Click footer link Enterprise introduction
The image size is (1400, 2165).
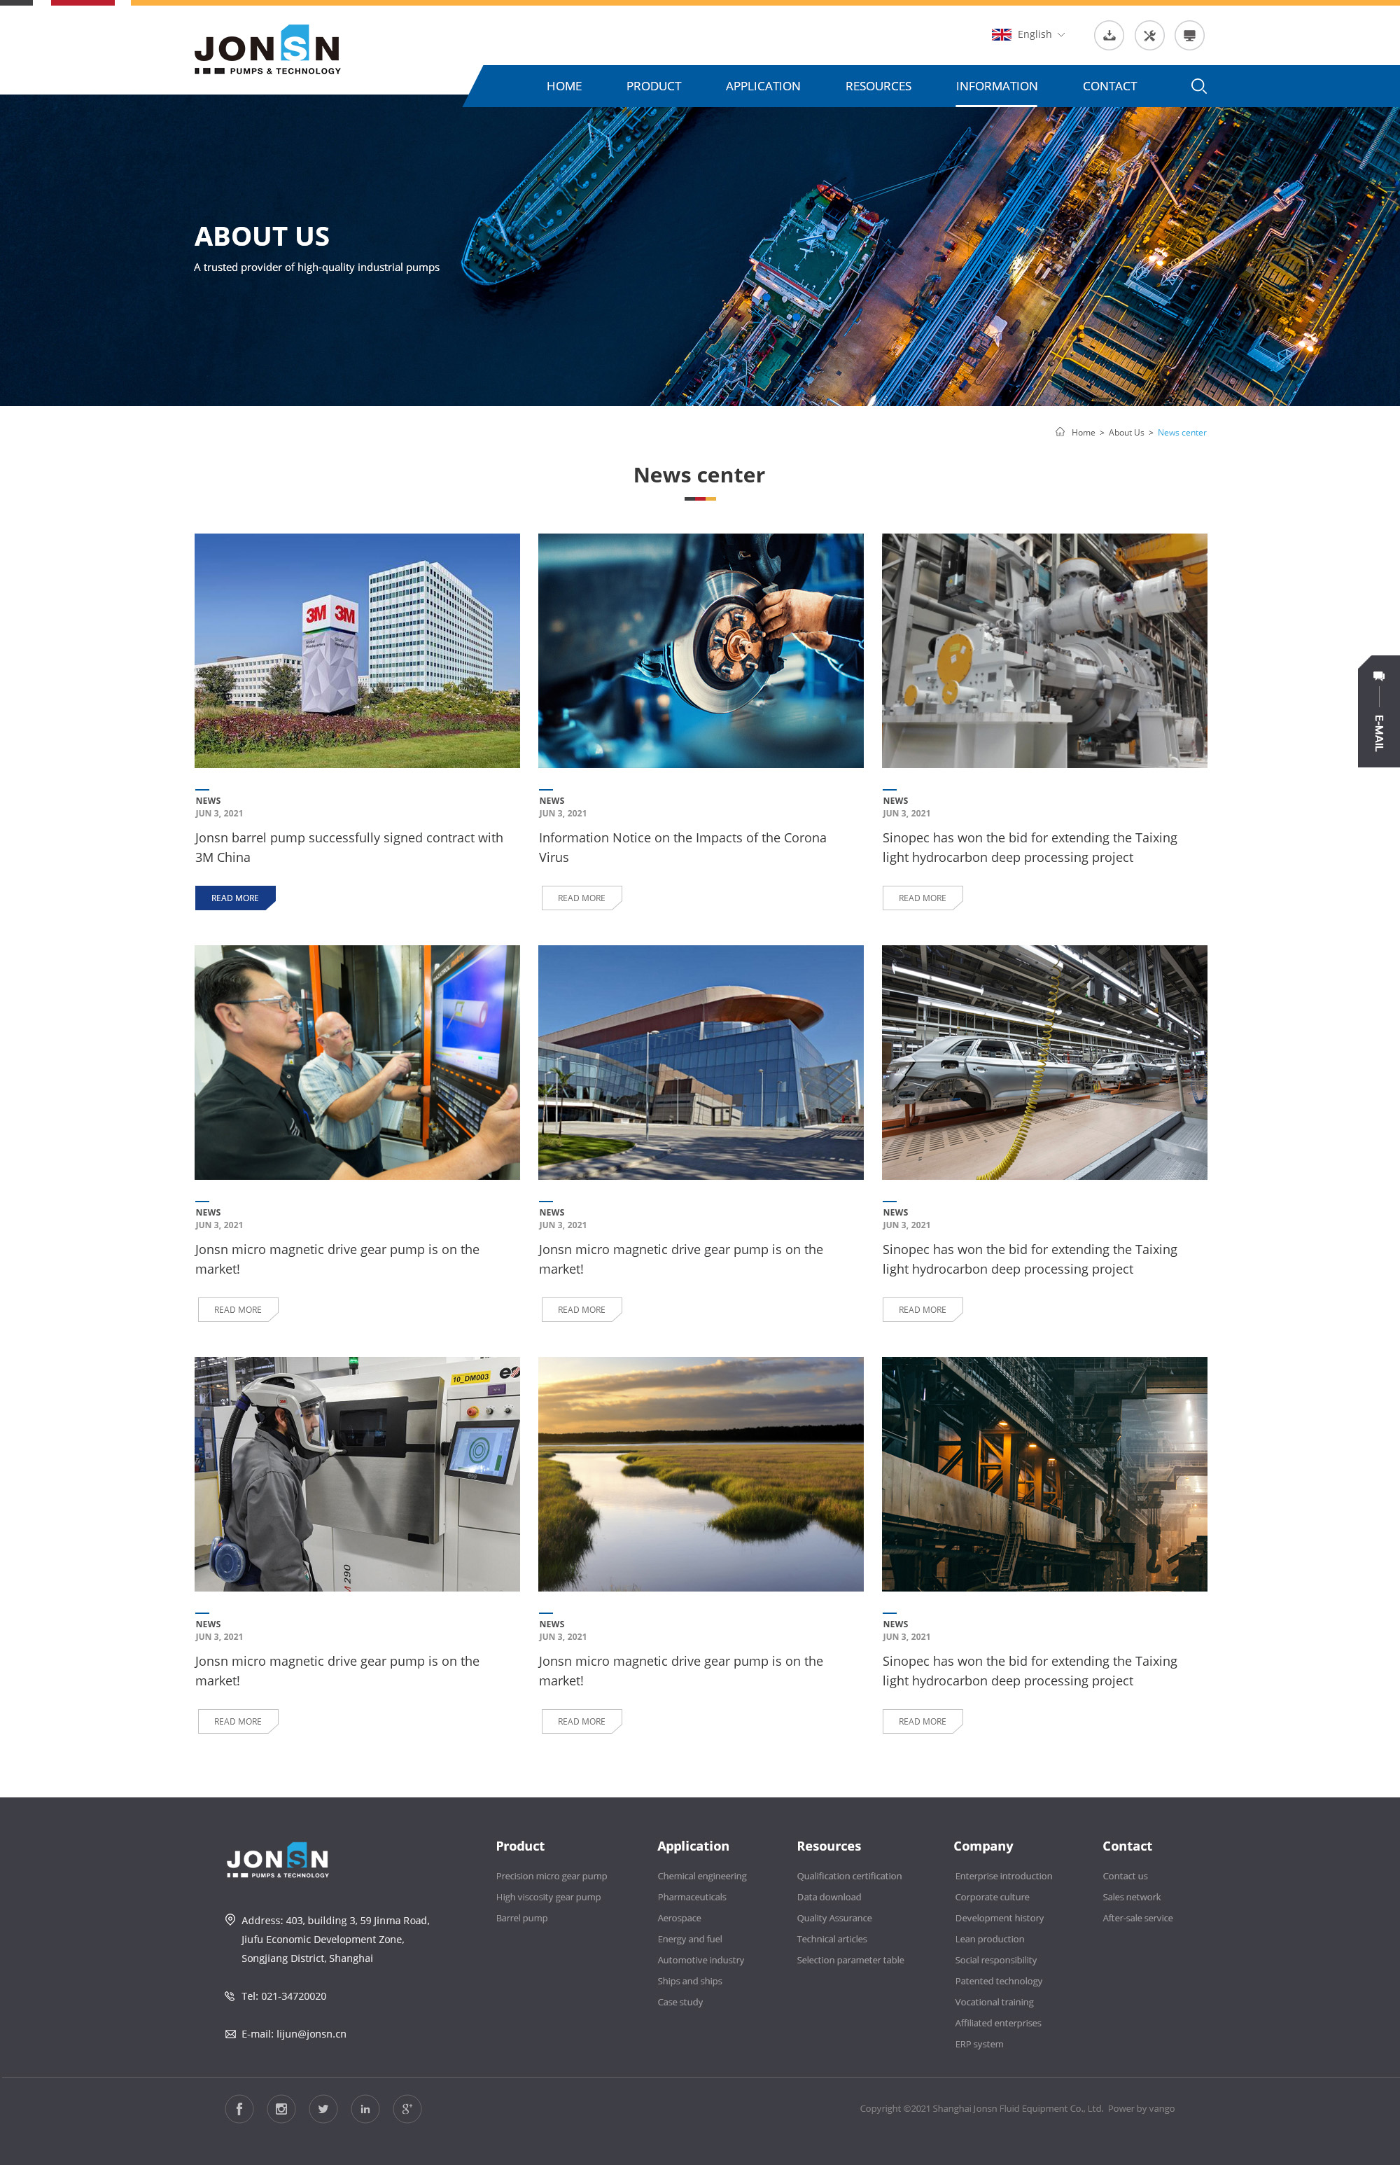1004,1876
